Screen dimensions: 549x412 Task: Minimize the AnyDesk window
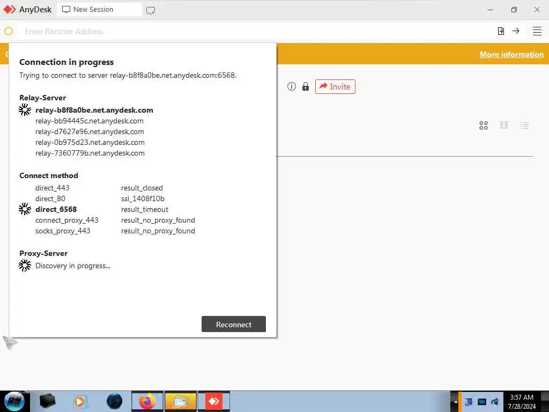(x=490, y=10)
